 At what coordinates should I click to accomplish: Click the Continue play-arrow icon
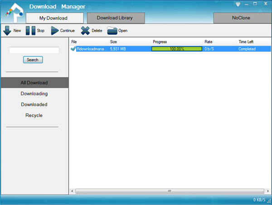pos(55,30)
